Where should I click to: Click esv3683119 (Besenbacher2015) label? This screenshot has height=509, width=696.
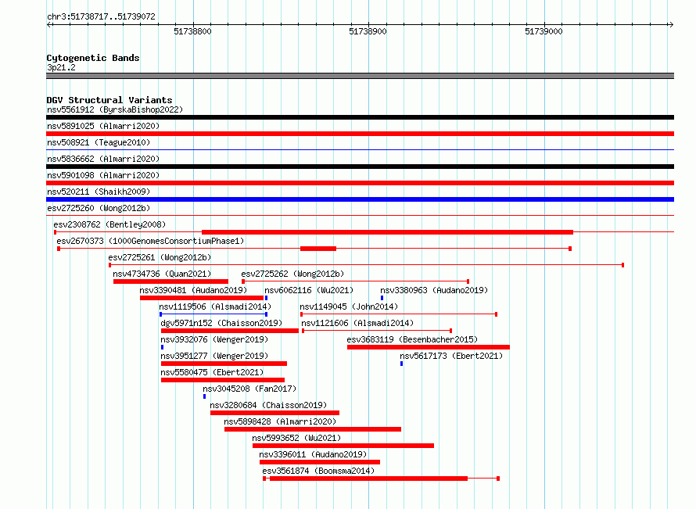click(x=412, y=339)
